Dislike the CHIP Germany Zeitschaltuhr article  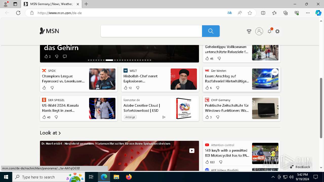218,117
